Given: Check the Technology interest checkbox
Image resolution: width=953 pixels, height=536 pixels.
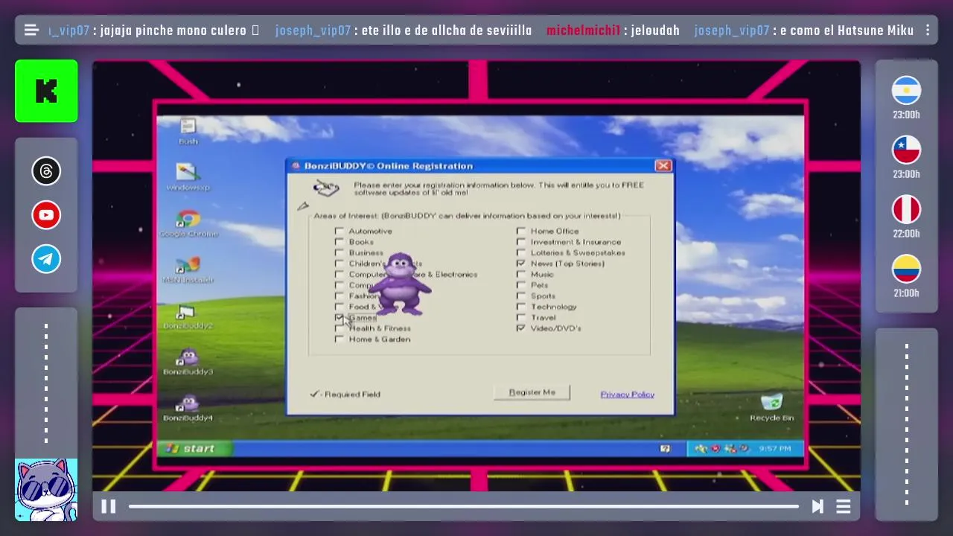Looking at the screenshot, I should coord(521,307).
